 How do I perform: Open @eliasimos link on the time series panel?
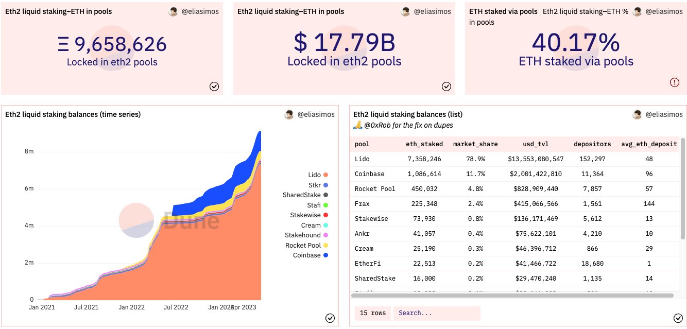(316, 114)
